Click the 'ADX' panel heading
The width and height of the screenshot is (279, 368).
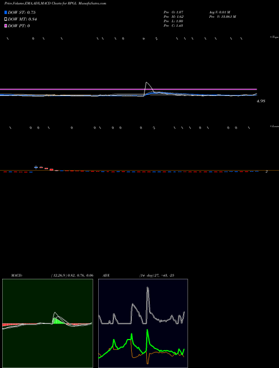coord(106,275)
